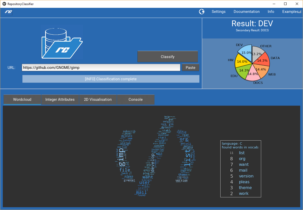
Task: Click the RepositoryClassifier title bar app icon
Action: 4,4
